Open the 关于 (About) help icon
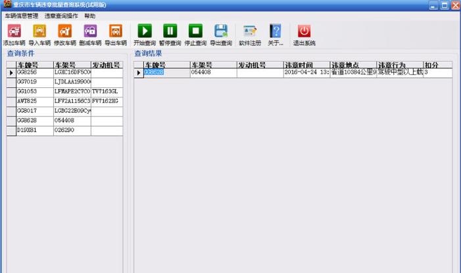 (x=276, y=31)
